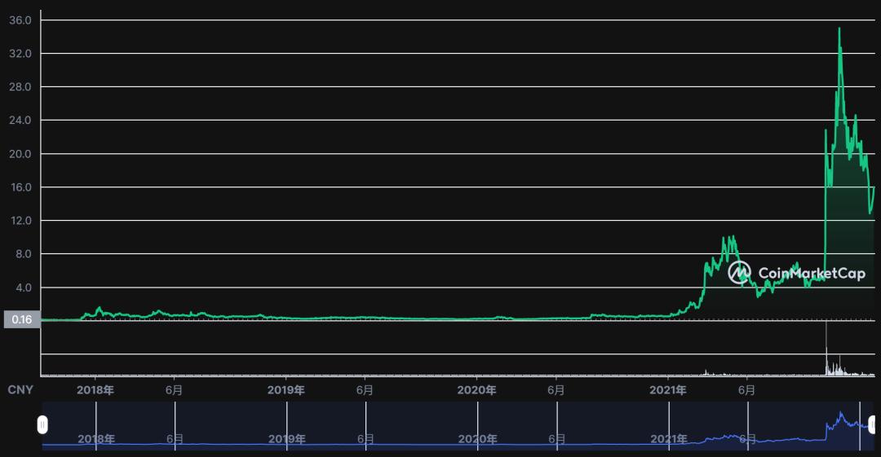Click the tallest volume spike bar
The height and width of the screenshot is (457, 881).
pos(826,348)
